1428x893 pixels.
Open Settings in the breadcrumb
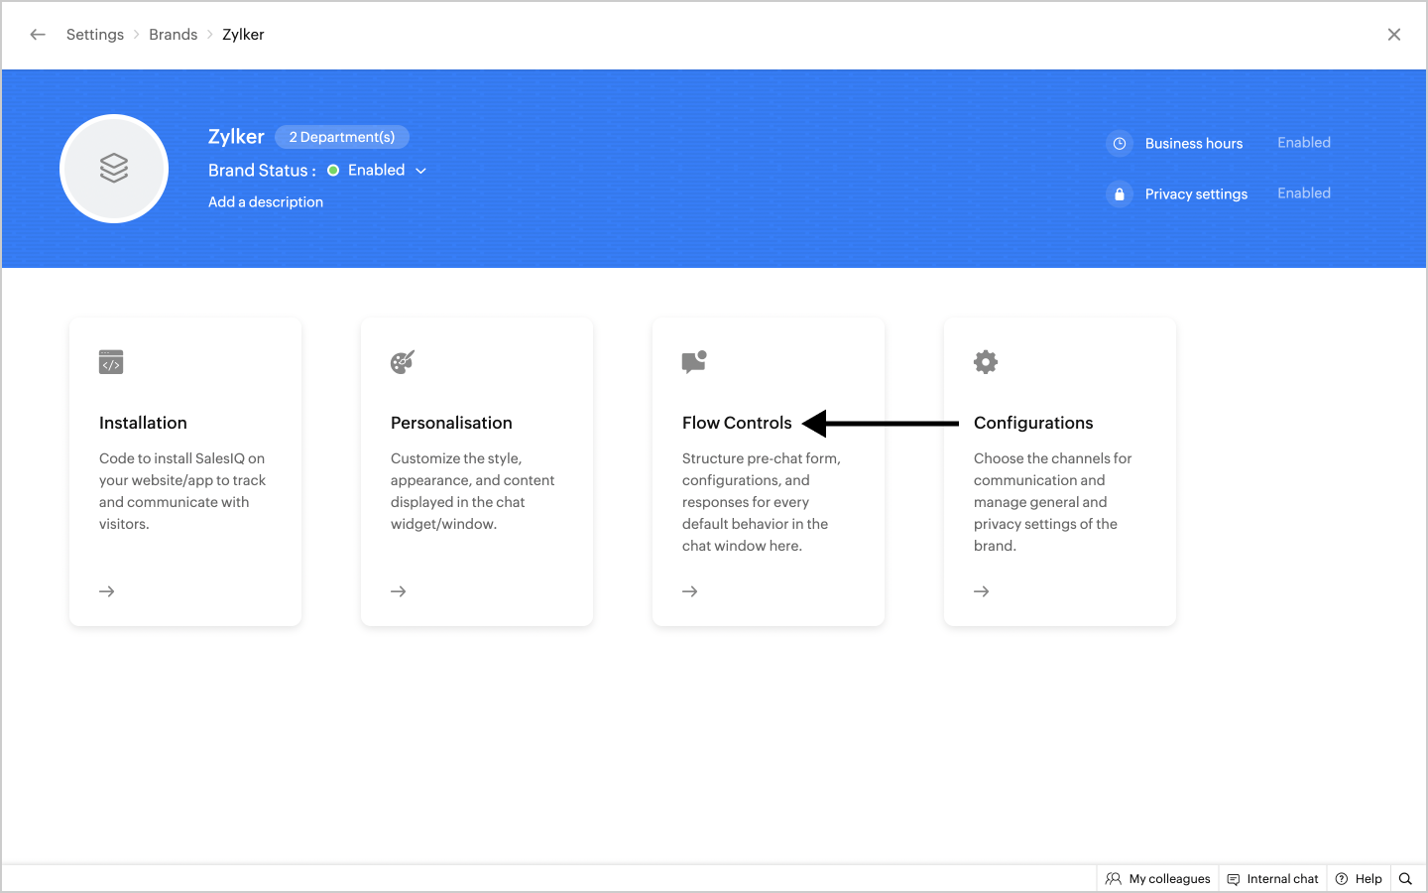(95, 35)
